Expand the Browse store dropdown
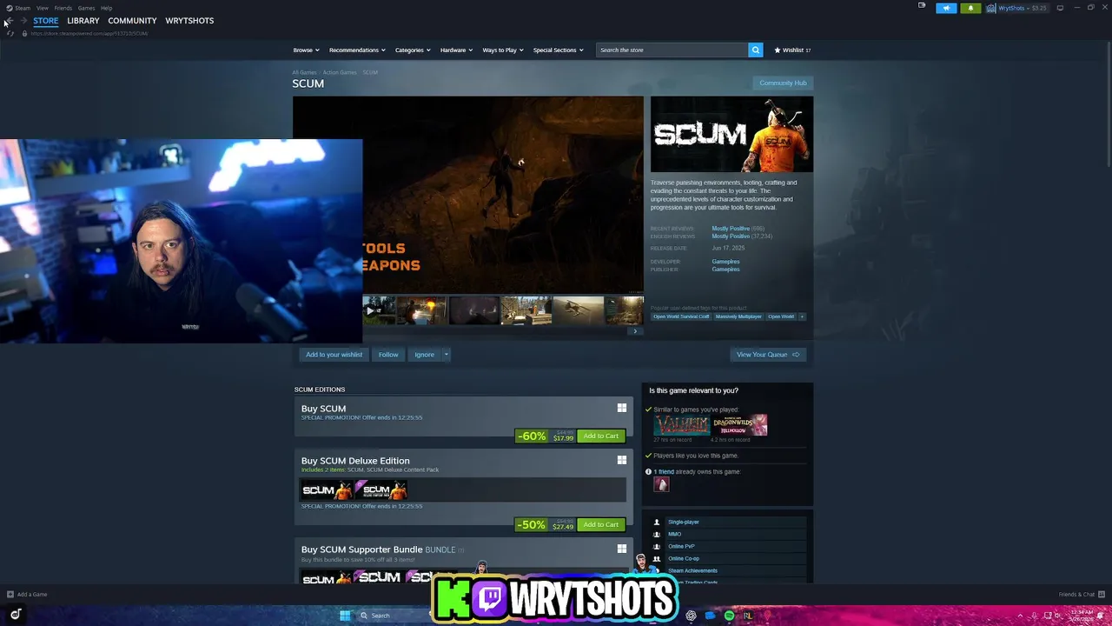The image size is (1112, 626). (306, 50)
